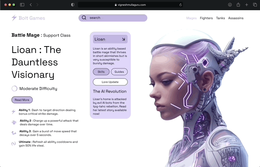The image size is (260, 167).
Task: Click the Read More button
Action: 22,100
